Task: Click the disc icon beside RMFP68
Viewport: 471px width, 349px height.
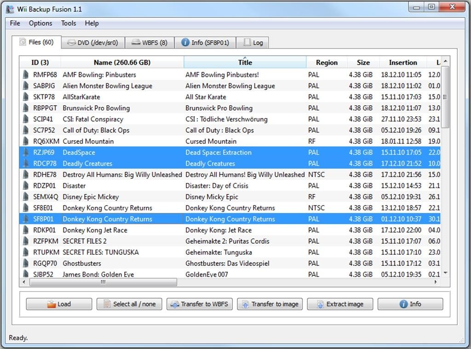Action: [26, 74]
